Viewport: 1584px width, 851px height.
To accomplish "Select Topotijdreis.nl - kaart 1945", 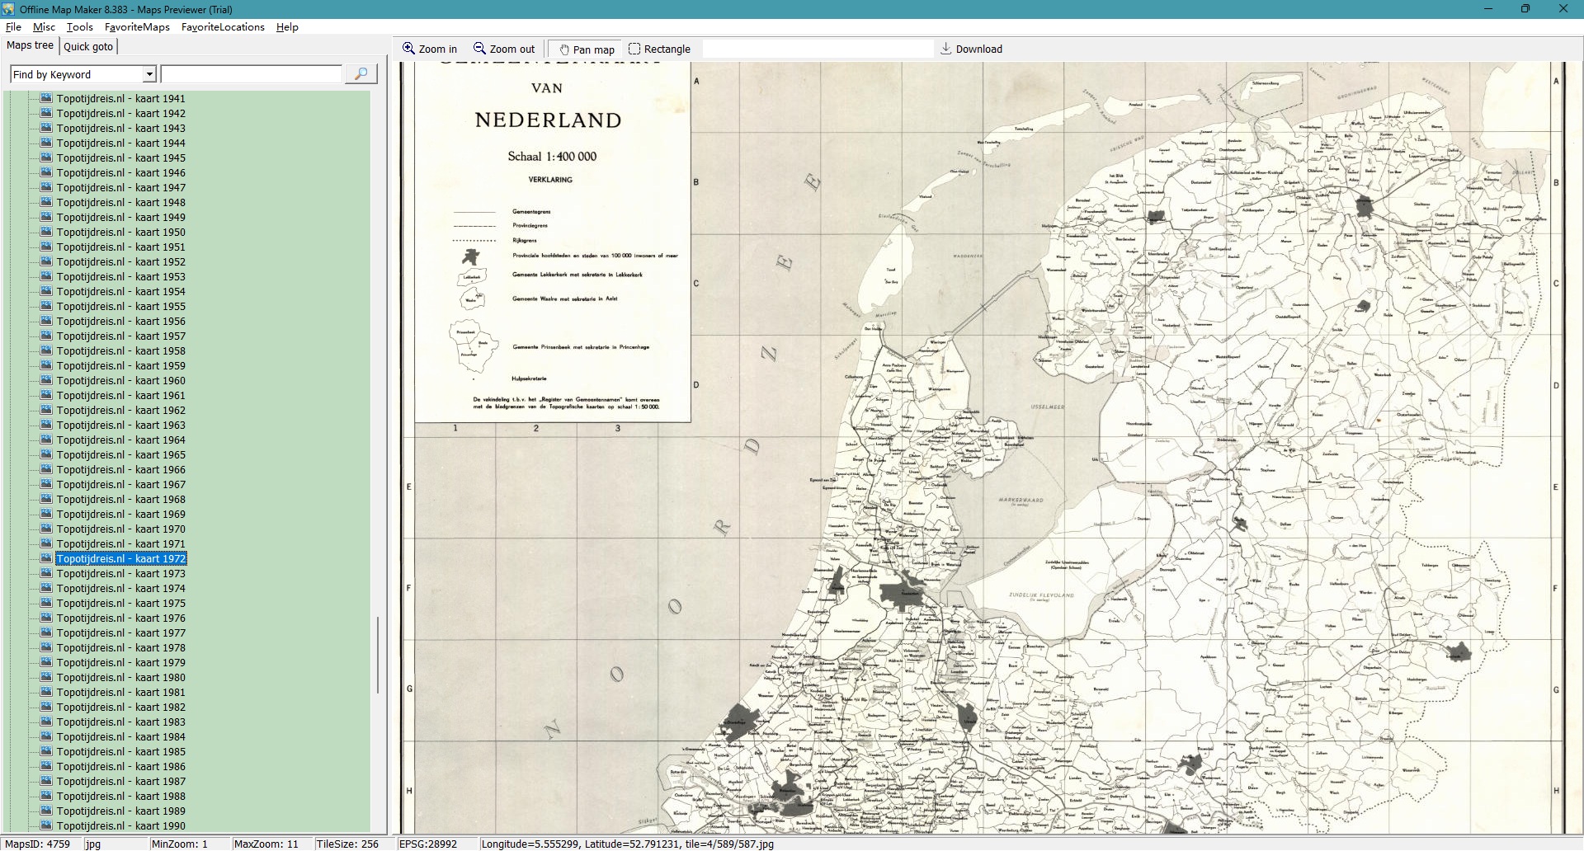I will (x=120, y=158).
